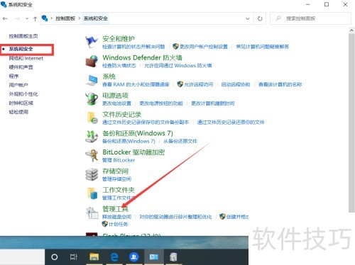
Task: Click 控制面板 in the breadcrumb path
Action: [65, 18]
